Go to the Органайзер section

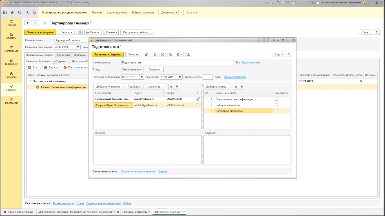click(x=11, y=49)
